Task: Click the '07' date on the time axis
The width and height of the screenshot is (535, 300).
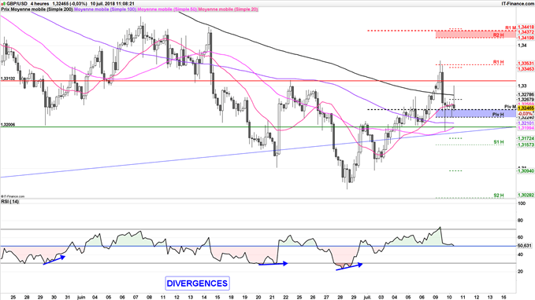Action: [x=136, y=298]
